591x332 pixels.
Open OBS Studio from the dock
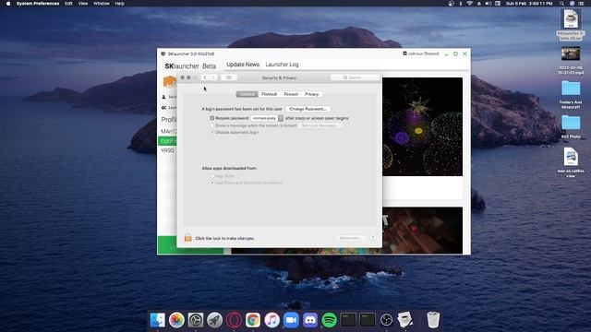coord(386,320)
